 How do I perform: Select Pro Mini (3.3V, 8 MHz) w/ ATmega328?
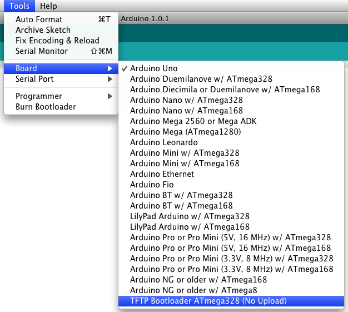click(x=231, y=259)
